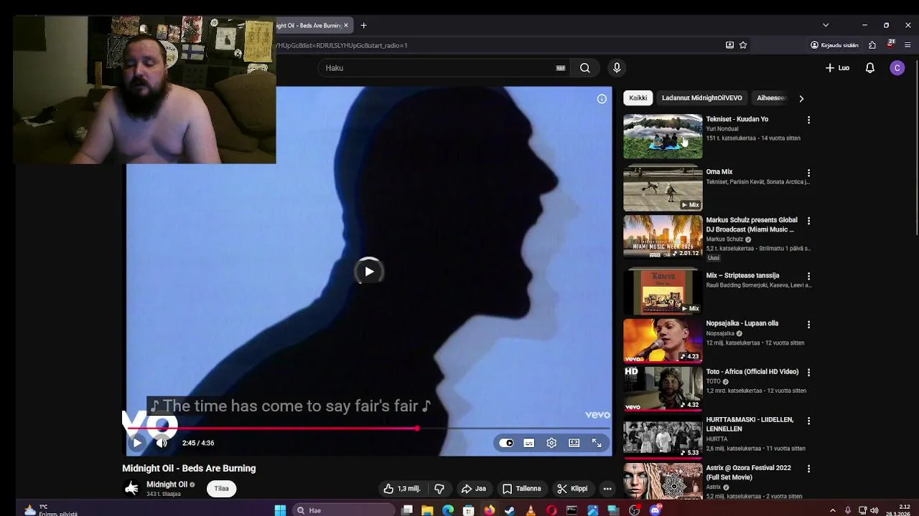Open video info card icon
Screen dimensions: 919x516
(602, 99)
